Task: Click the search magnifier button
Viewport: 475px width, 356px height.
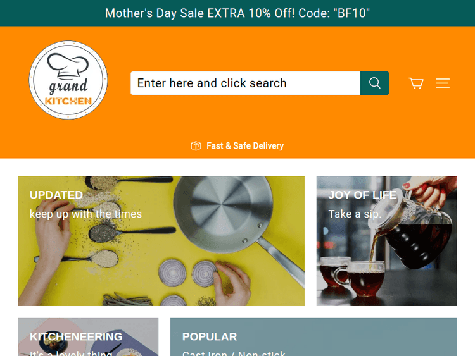Action: (x=374, y=83)
